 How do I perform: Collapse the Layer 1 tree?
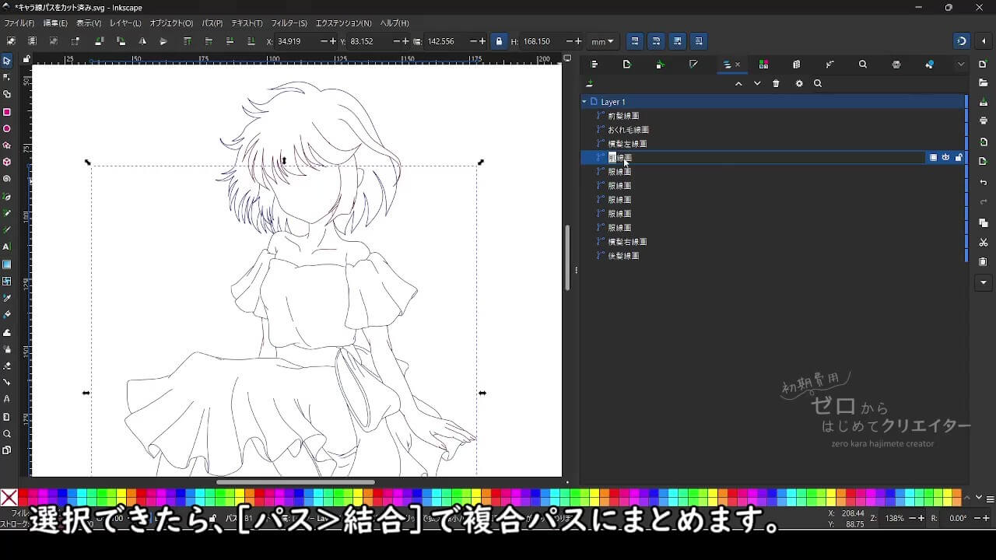click(x=584, y=102)
